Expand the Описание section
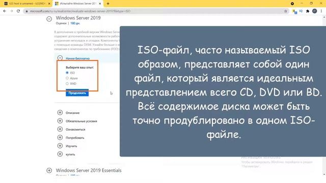This screenshot has height=183, width=326. coord(60,112)
